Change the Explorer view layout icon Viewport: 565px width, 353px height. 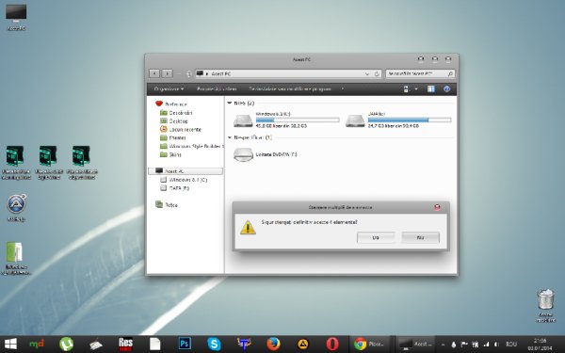(x=406, y=89)
